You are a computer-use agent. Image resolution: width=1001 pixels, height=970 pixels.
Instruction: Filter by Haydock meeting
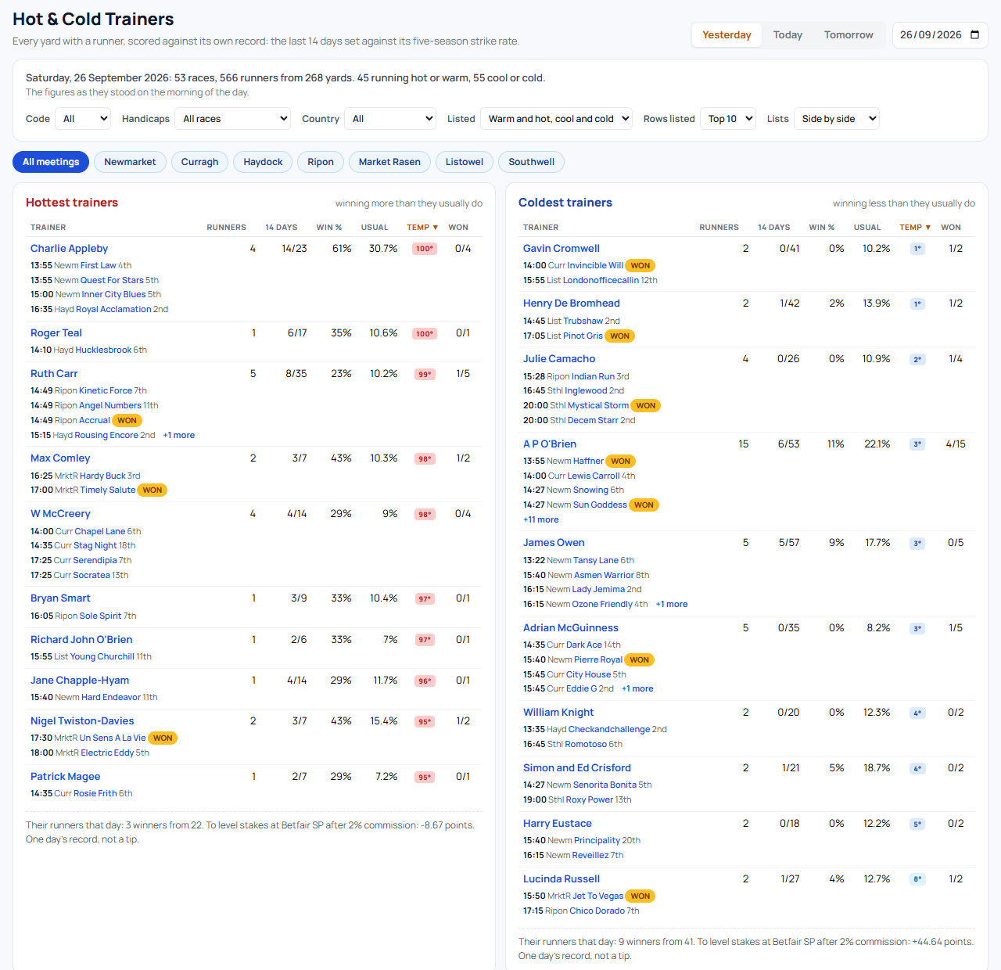tap(263, 162)
